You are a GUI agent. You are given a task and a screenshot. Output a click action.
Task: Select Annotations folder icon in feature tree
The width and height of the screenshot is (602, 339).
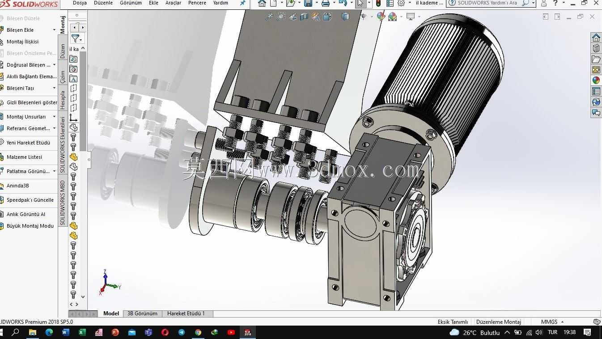(73, 79)
